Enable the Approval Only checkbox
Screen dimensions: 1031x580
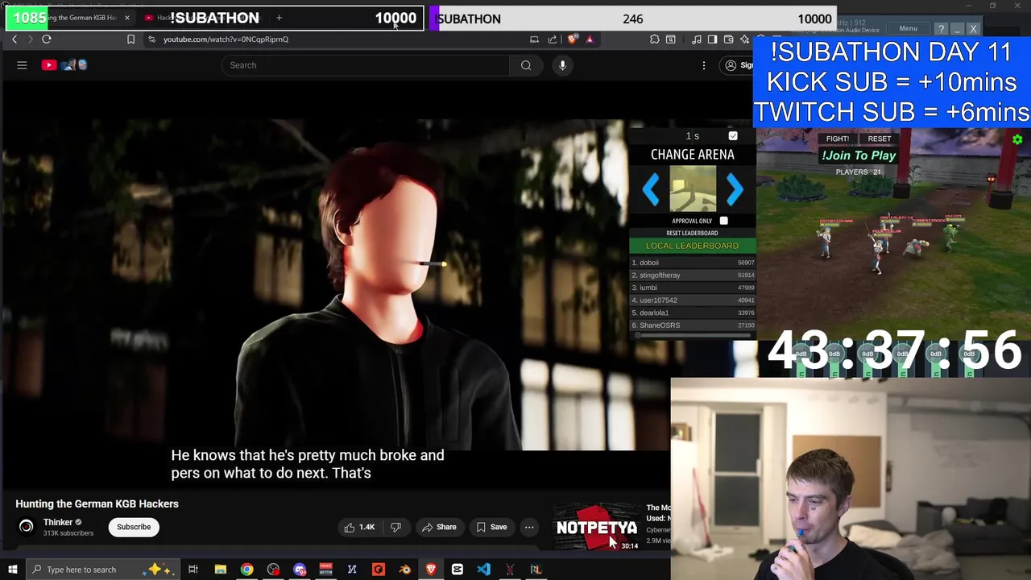pos(723,221)
